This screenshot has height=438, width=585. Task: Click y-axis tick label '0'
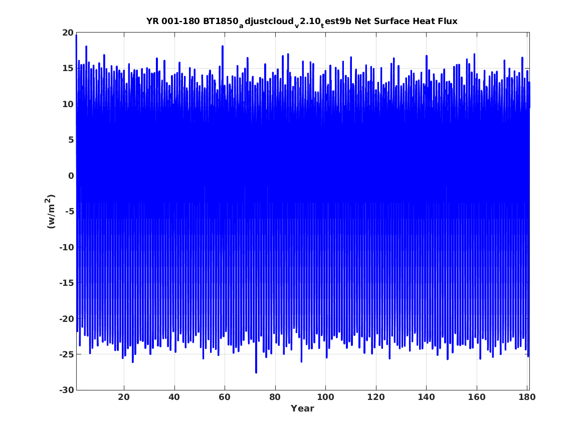(71, 176)
